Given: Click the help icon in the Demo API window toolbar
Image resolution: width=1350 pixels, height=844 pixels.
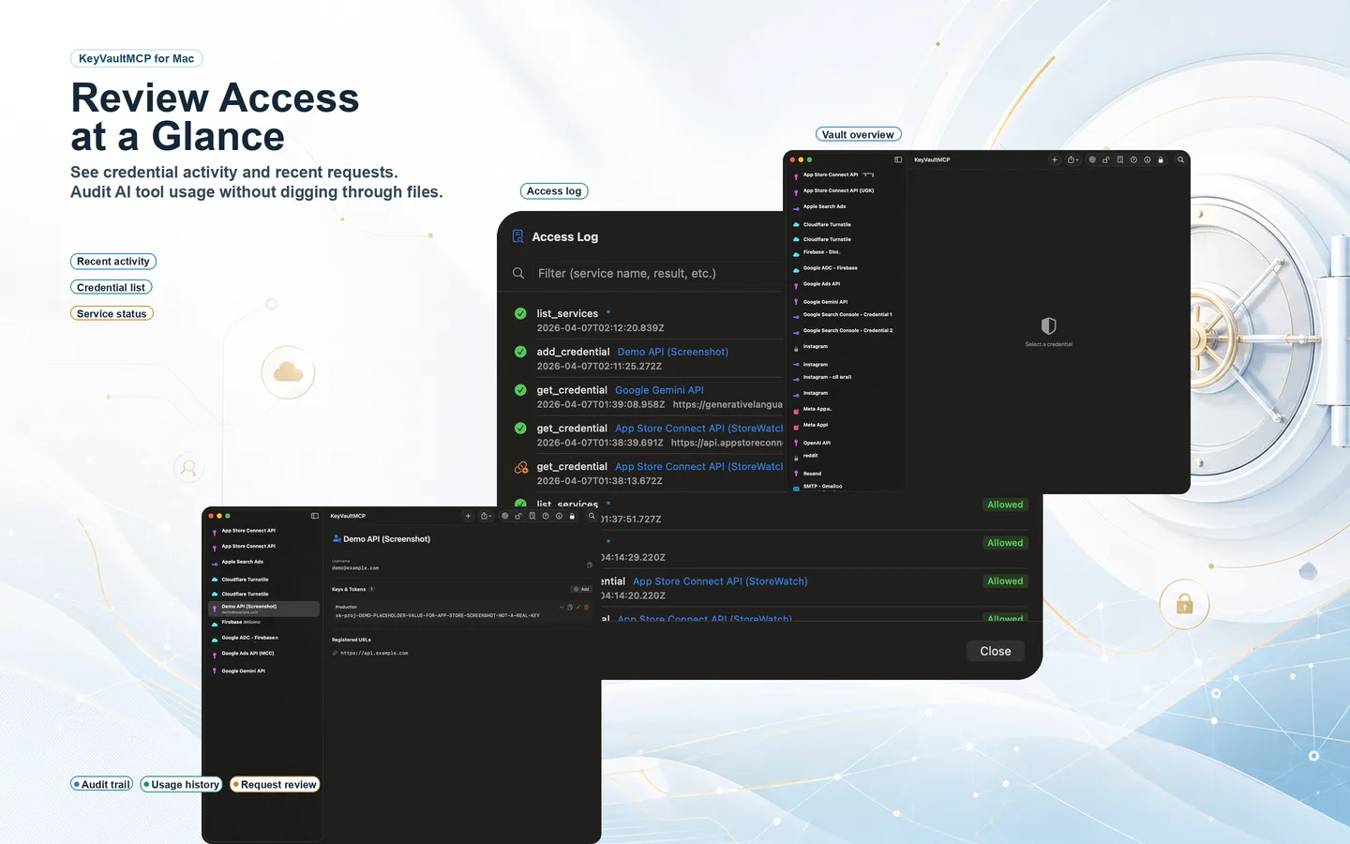Looking at the screenshot, I should (546, 516).
